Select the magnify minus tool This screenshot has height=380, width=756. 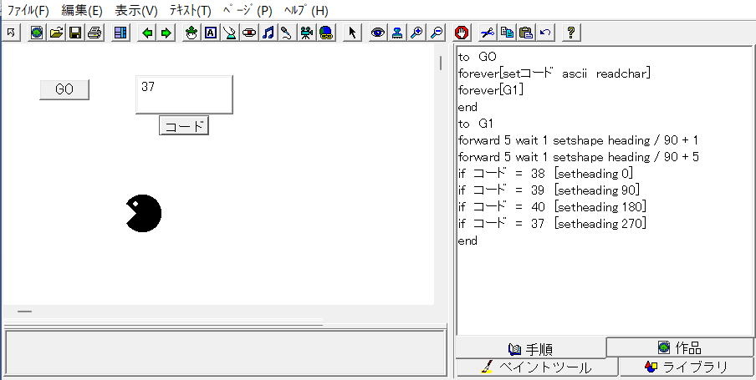pos(437,33)
